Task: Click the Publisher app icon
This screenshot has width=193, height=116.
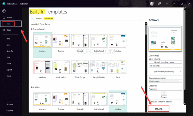Action: 4,4
